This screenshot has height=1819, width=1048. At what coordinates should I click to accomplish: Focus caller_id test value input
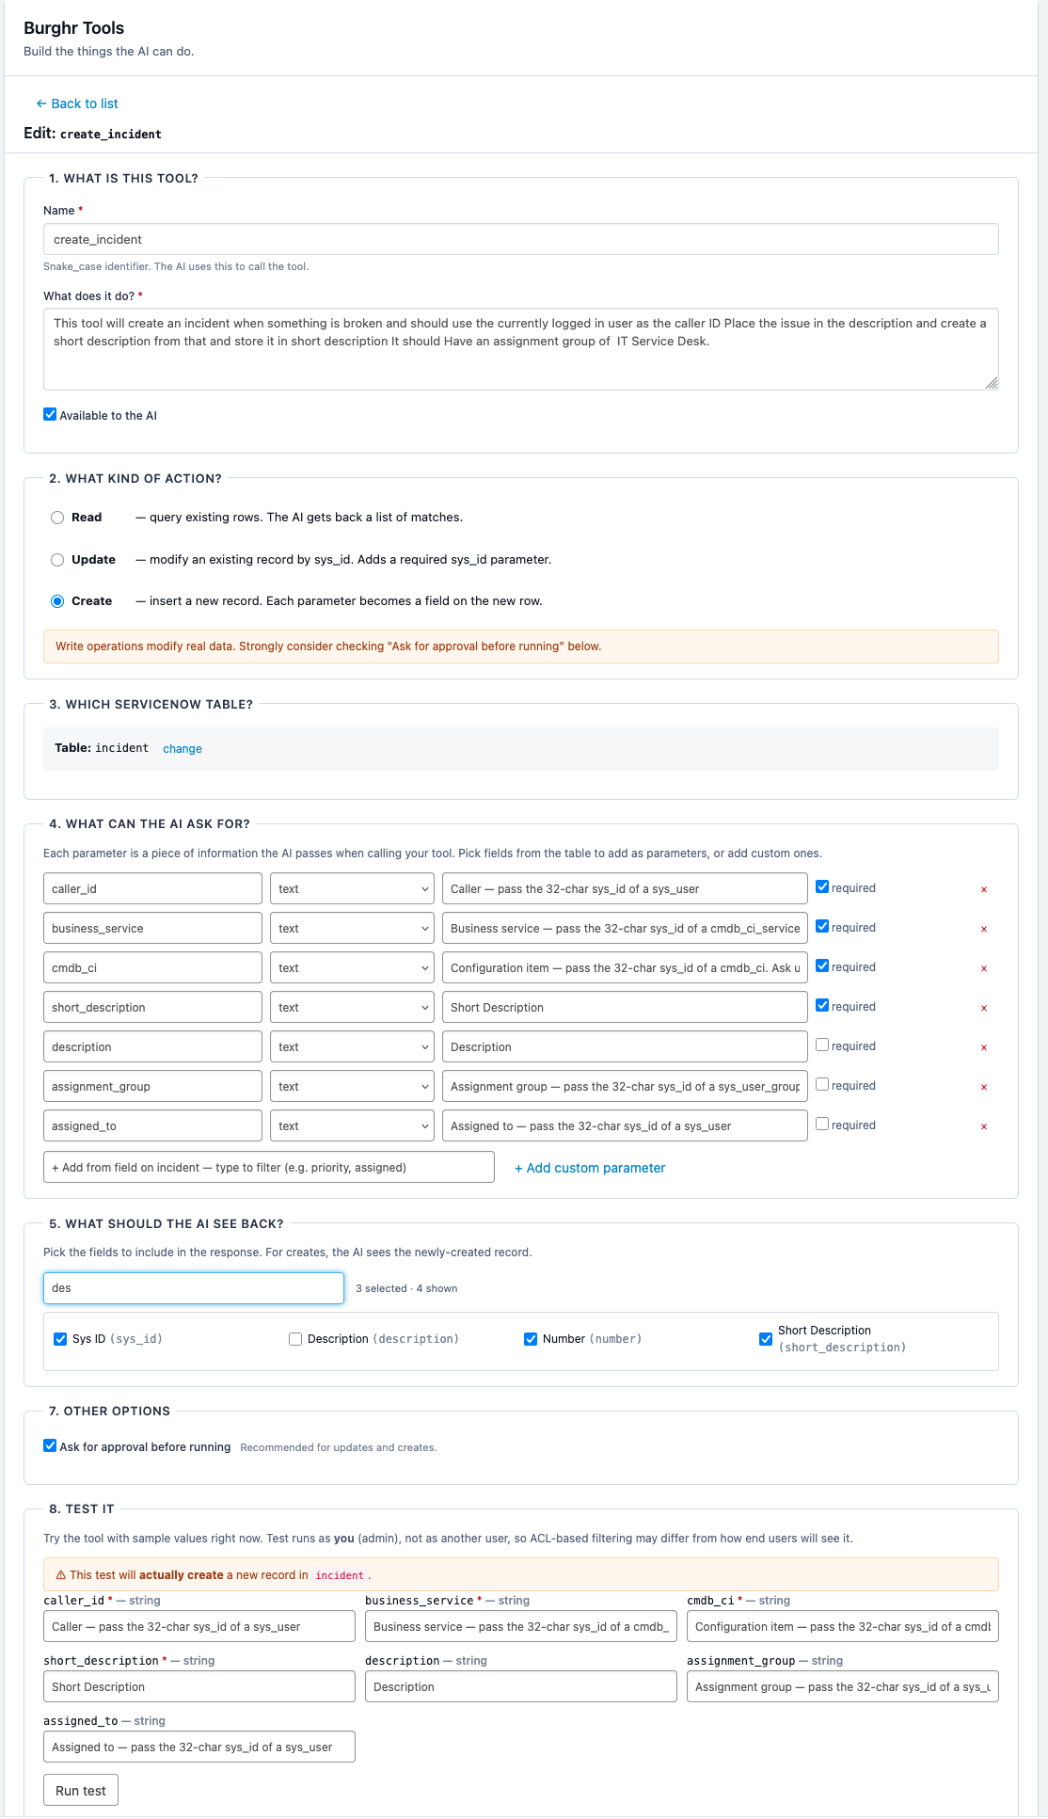(x=199, y=1626)
